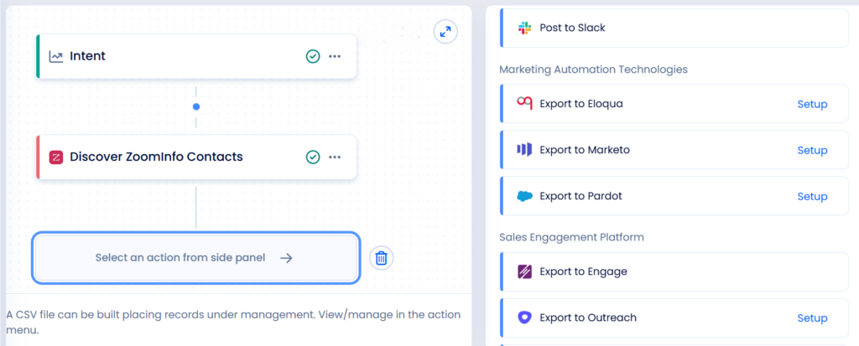This screenshot has height=346, width=859.
Task: Click the Slack logo icon
Action: pos(524,28)
